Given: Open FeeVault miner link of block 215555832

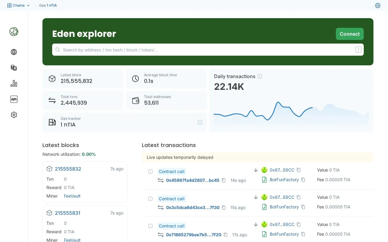Looking at the screenshot, I should click(72, 196).
